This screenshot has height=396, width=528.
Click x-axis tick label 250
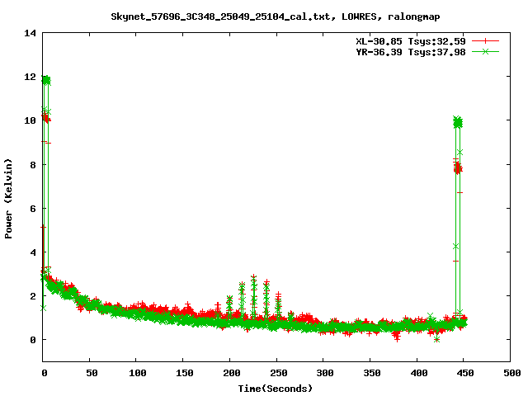279,373
